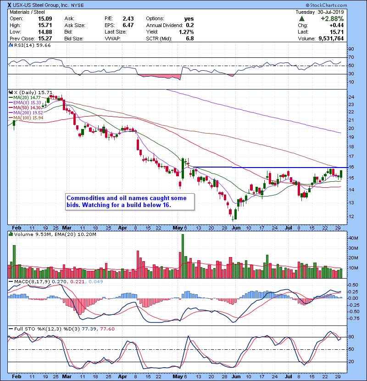Click the Yield value 1.27%
The image size is (367, 381).
tap(186, 32)
